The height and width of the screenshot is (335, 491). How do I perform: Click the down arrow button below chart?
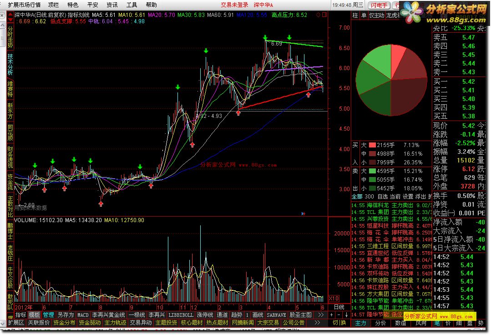[346, 315]
